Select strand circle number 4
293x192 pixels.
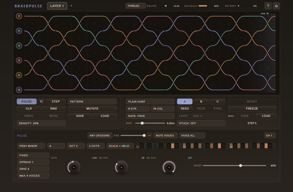19,45
